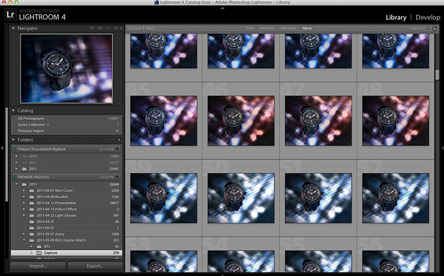Viewport: 444px width, 276px height.
Task: Click the Import button
Action: 38,266
